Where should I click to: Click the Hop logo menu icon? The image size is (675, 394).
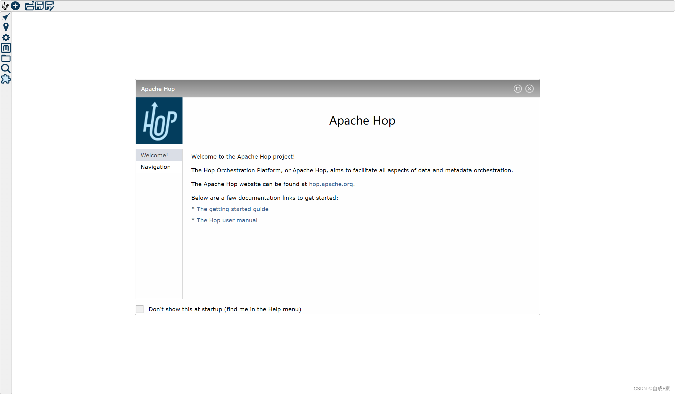tap(5, 6)
